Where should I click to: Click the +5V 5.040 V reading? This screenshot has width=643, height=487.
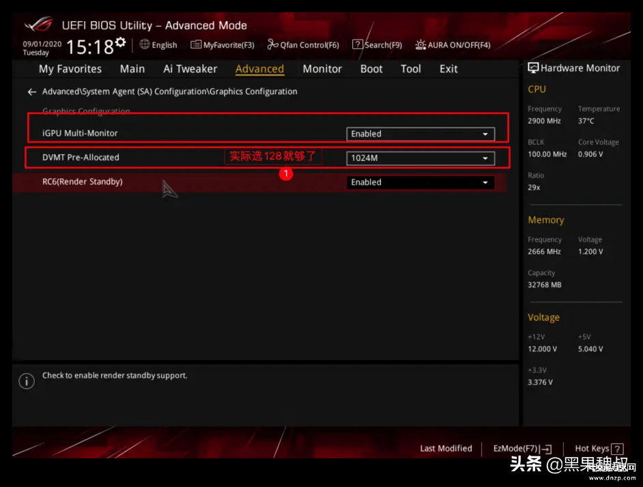pos(590,349)
